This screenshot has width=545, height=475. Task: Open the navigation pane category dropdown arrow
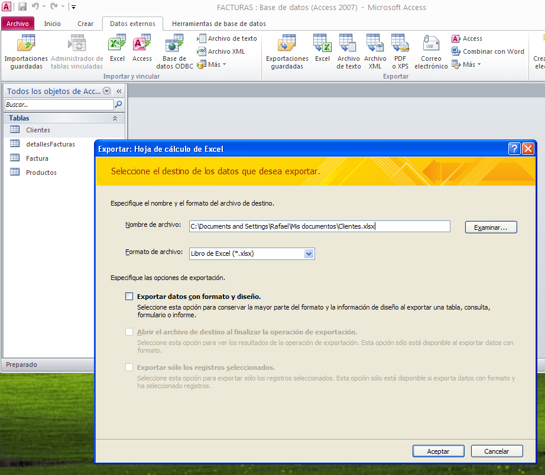tap(106, 91)
